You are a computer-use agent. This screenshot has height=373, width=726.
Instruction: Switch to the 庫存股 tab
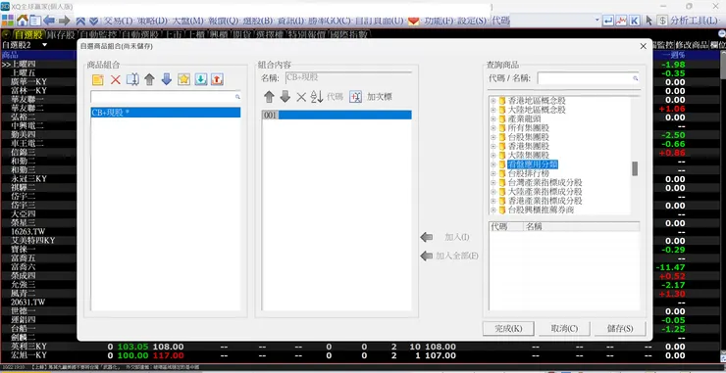point(61,34)
